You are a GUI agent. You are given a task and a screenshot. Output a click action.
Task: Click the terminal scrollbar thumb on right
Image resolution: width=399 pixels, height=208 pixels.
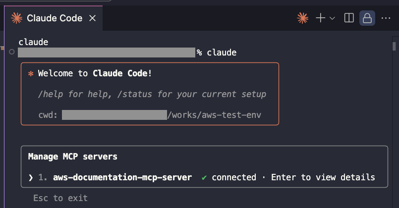(394, 46)
